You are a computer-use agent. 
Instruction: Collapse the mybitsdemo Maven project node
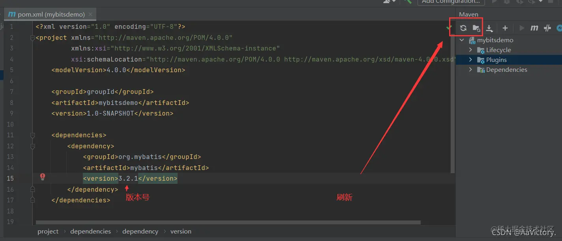click(462, 40)
